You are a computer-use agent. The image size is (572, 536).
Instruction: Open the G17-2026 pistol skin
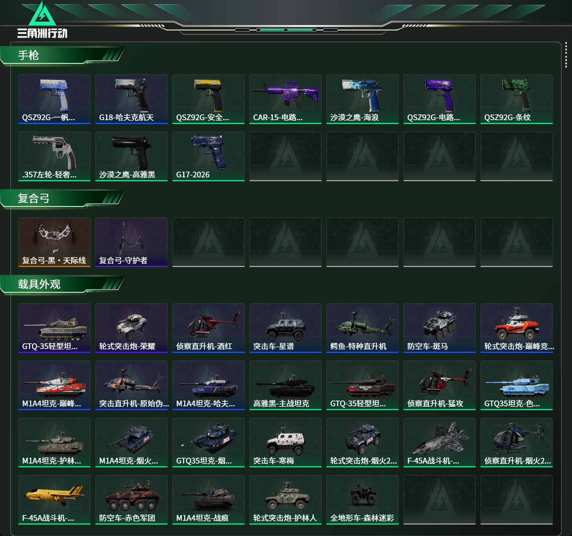208,156
